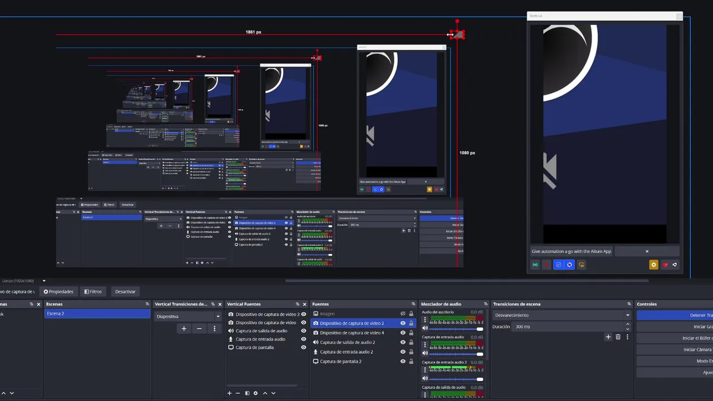Hide Dispositivo de captura de video 2 source
This screenshot has height=401, width=713.
point(403,323)
